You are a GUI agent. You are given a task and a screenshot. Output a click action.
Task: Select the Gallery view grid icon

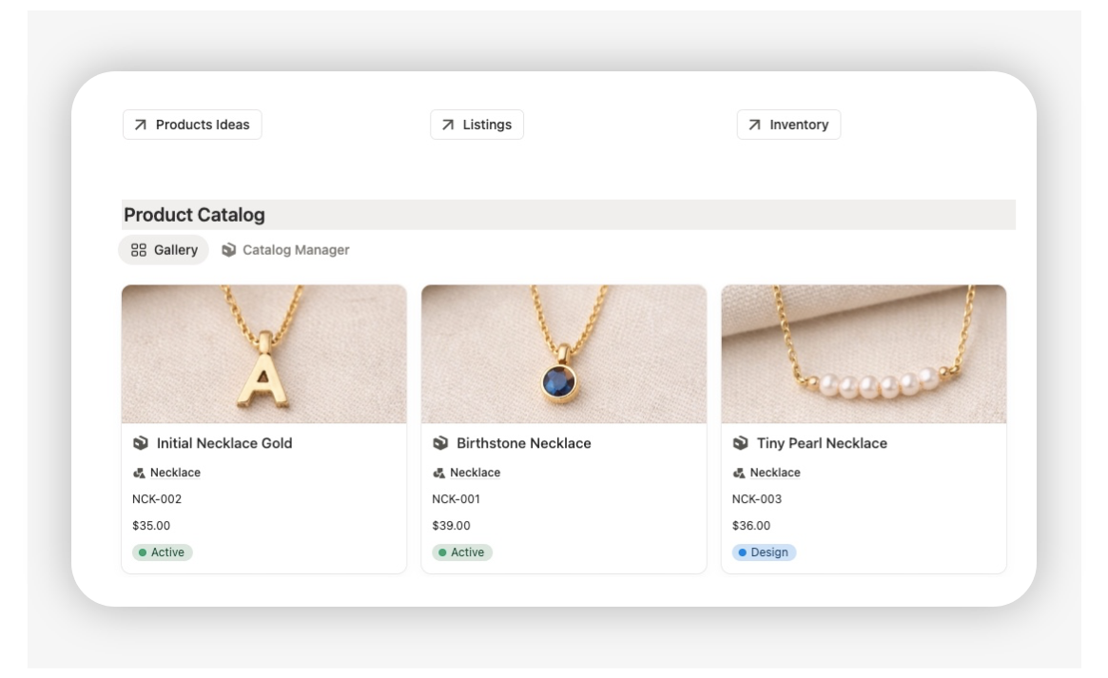[137, 249]
